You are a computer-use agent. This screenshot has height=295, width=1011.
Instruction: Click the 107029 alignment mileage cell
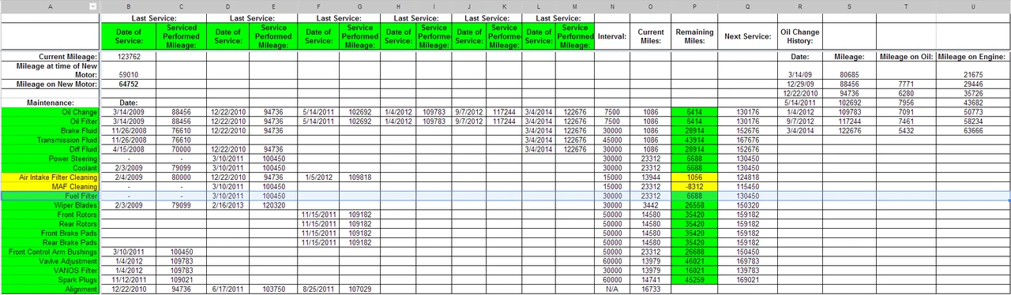pyautogui.click(x=360, y=289)
